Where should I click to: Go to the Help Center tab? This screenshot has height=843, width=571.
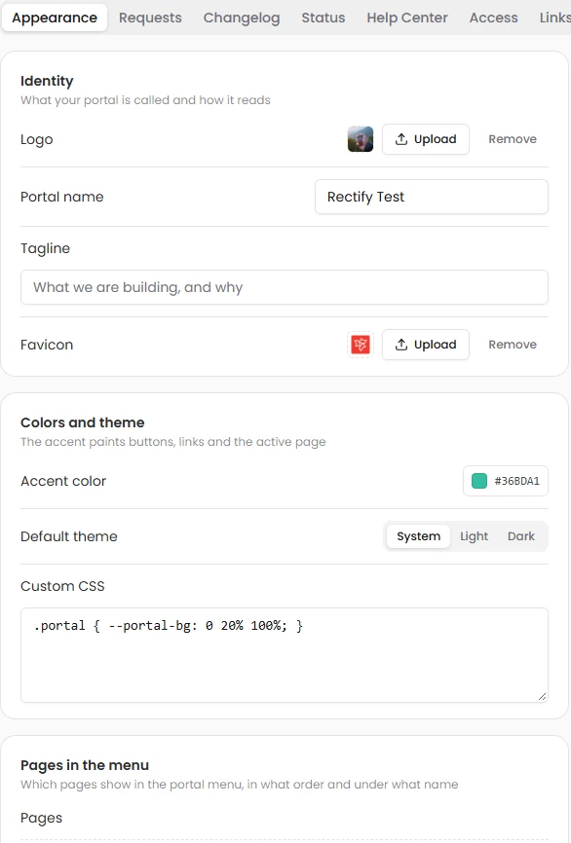coord(407,18)
